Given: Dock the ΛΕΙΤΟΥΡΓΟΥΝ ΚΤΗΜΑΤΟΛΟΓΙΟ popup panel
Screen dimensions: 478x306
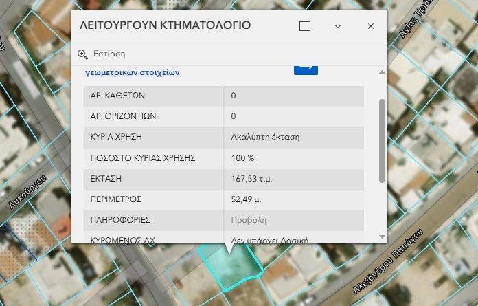Looking at the screenshot, I should [305, 26].
